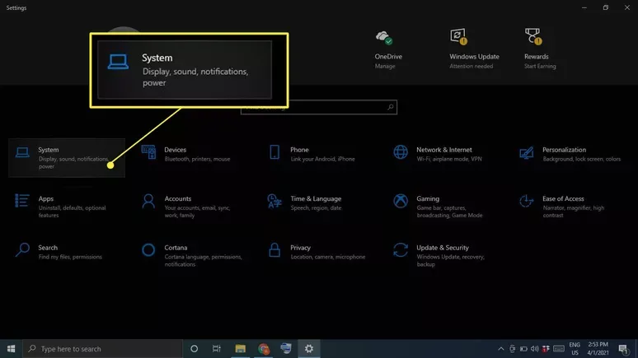
Task: Click the Find a setting search box
Action: click(319, 107)
